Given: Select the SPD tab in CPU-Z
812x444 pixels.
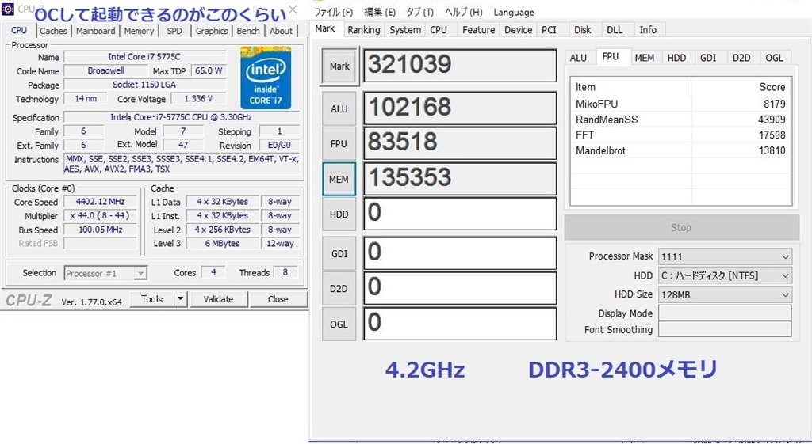Looking at the screenshot, I should tap(174, 31).
